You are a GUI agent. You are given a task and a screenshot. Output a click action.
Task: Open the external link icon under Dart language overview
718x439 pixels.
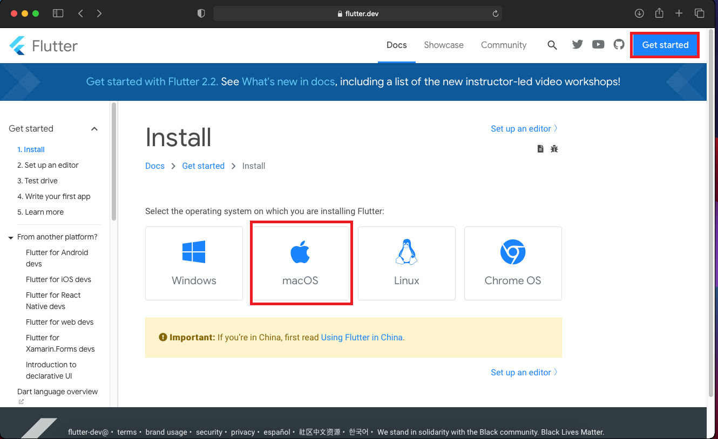[21, 402]
